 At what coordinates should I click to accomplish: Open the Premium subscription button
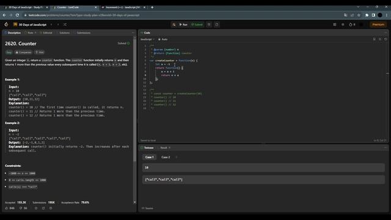pyautogui.click(x=378, y=24)
